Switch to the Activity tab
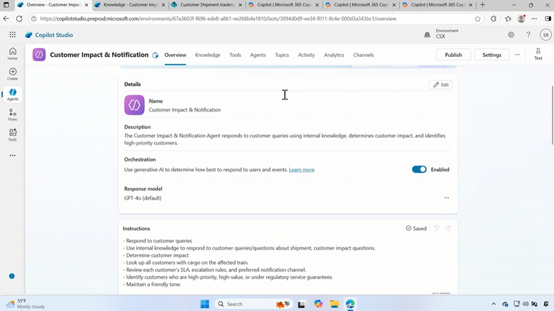Screen dimensions: 554x311 tap(306, 55)
